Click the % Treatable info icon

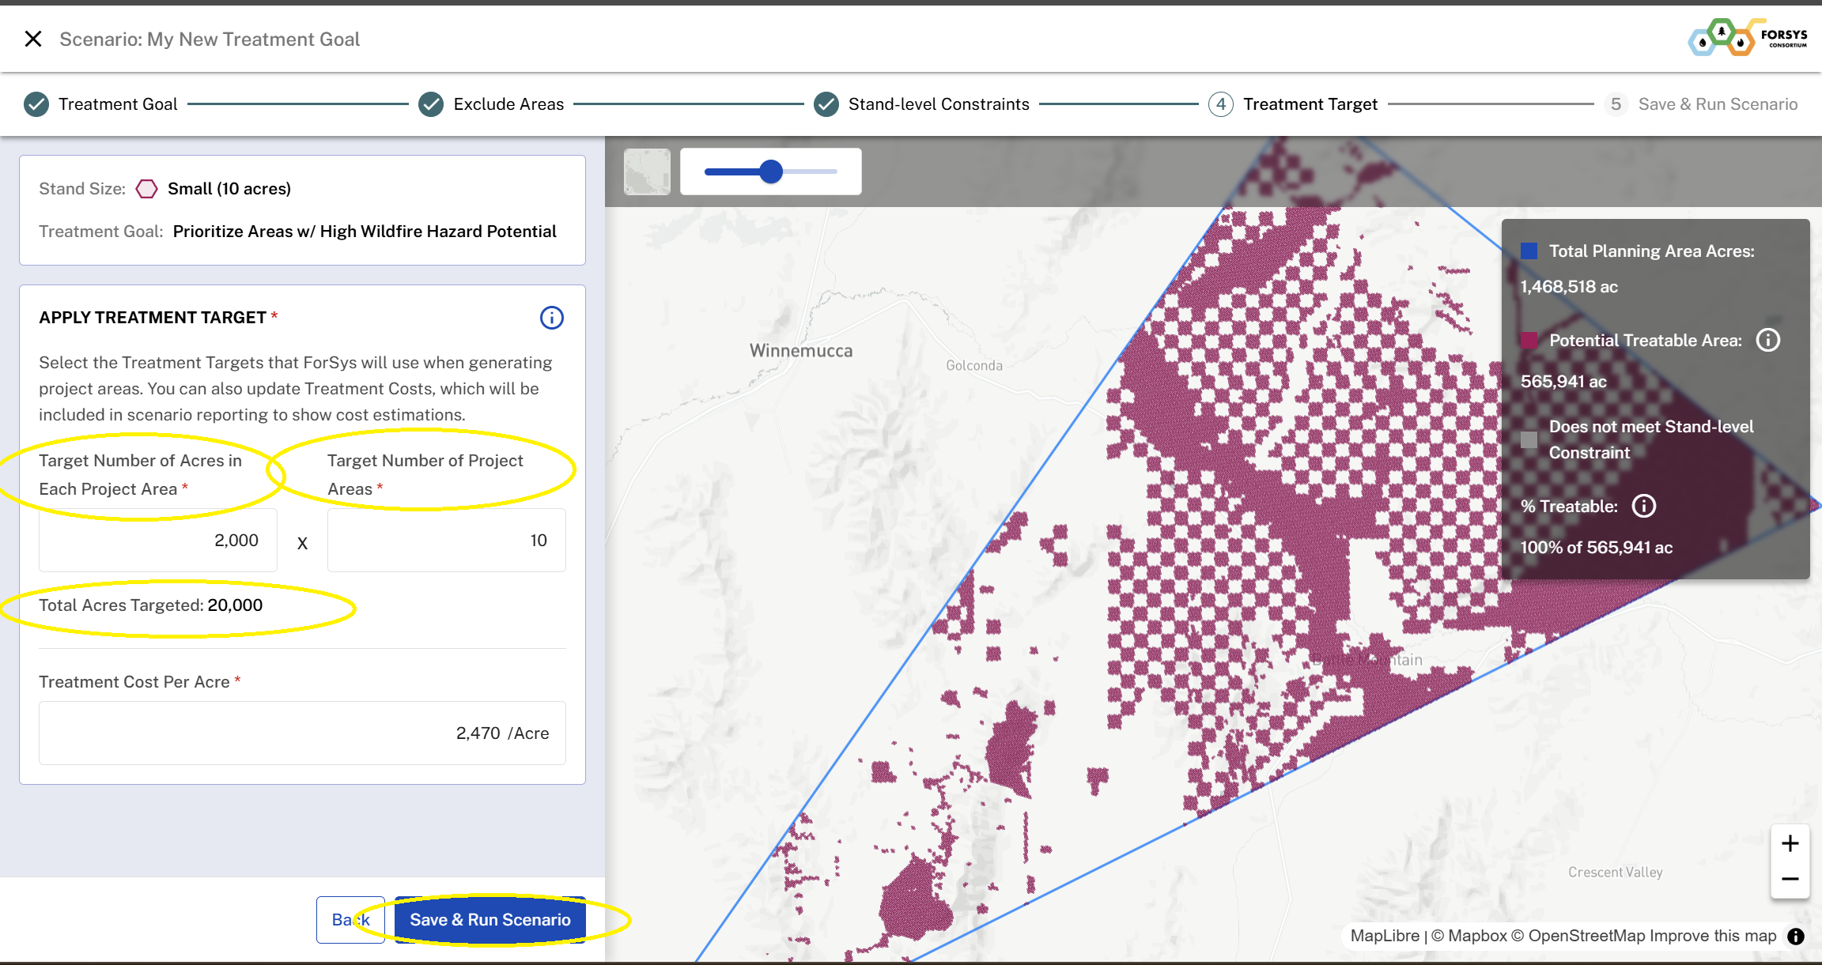1644,506
